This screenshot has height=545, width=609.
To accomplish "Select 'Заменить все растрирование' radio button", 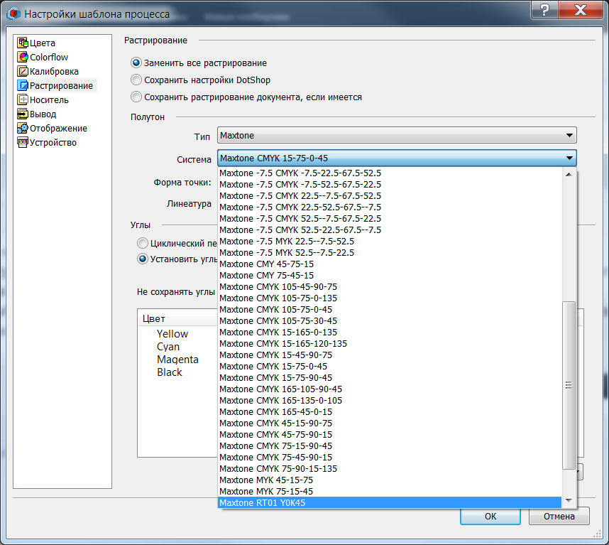I will 136,63.
